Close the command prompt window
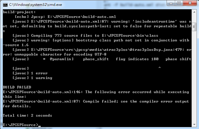 (190, 3)
